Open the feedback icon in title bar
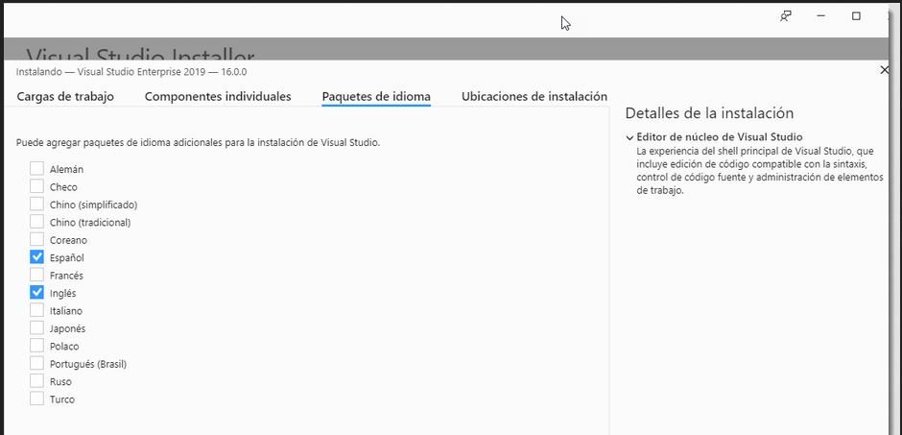This screenshot has width=902, height=435. tap(785, 16)
